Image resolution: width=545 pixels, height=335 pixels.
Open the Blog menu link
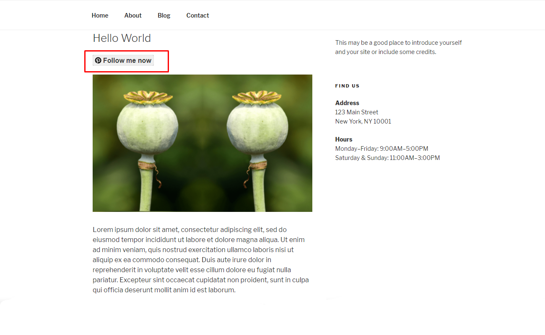click(164, 15)
